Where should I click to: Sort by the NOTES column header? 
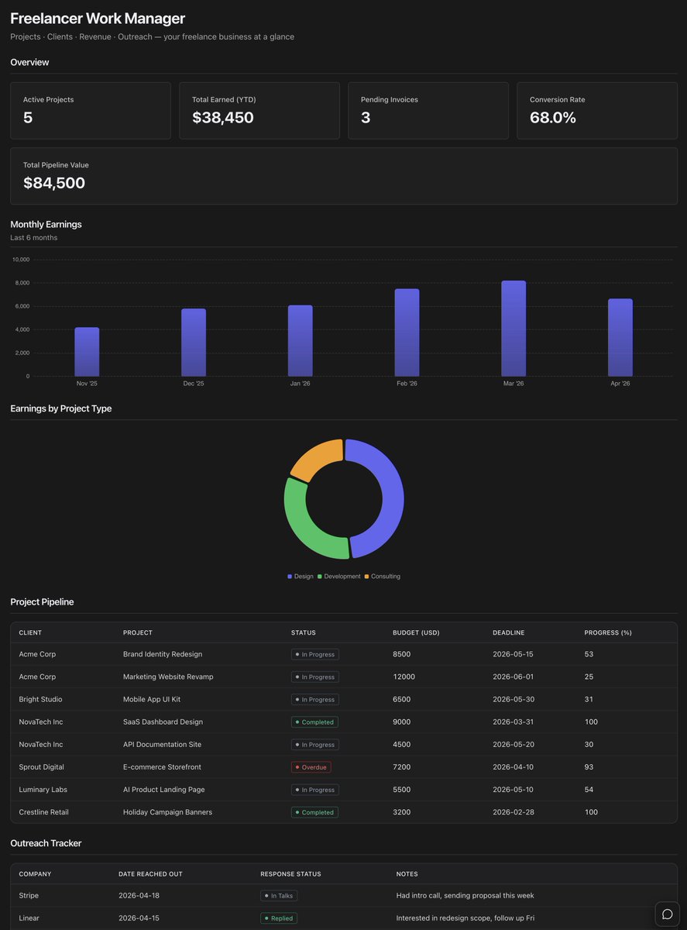407,873
